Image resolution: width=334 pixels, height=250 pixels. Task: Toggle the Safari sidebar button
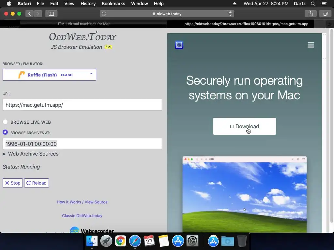(51, 14)
